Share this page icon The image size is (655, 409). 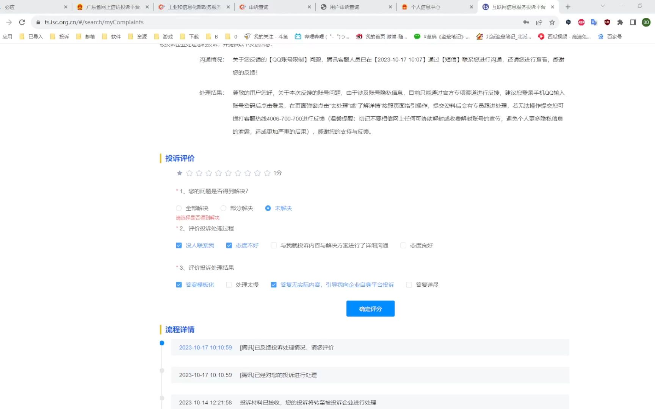click(539, 22)
